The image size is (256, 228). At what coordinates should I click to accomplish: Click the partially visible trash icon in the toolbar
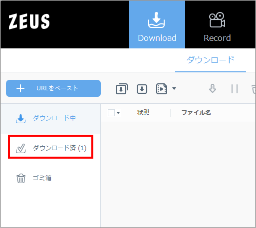(x=254, y=89)
